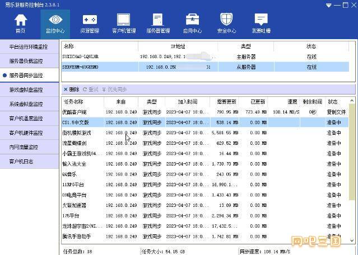This screenshot has height=255, width=358.
Task: Select the 优酷客户端 task row
Action: [205, 112]
